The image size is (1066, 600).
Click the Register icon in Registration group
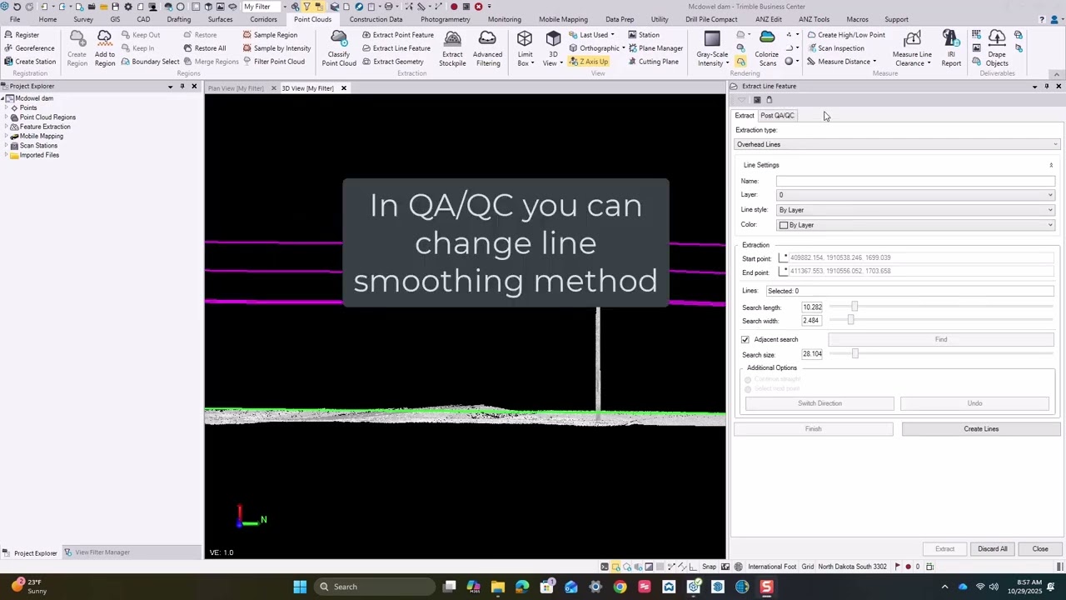pos(8,35)
